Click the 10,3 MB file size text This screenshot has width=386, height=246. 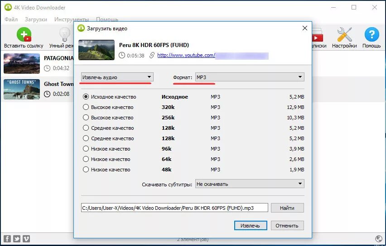point(295,118)
